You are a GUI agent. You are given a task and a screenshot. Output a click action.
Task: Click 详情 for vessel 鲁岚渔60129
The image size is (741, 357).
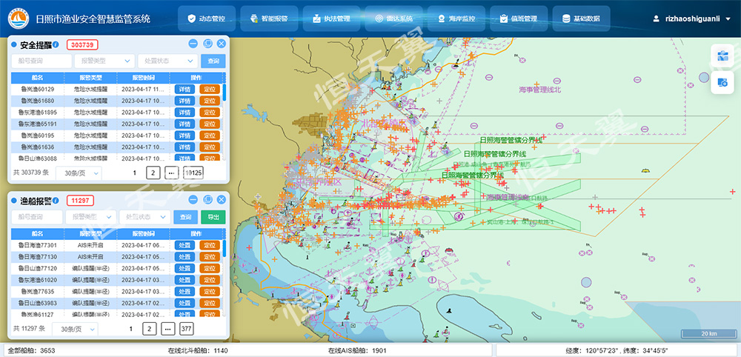pos(185,90)
